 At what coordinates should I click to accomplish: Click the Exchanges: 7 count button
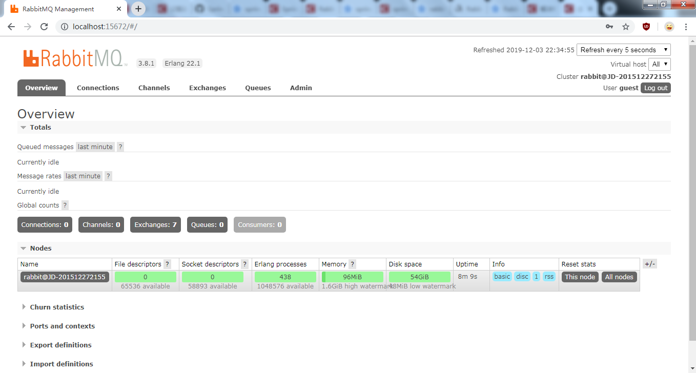[155, 224]
